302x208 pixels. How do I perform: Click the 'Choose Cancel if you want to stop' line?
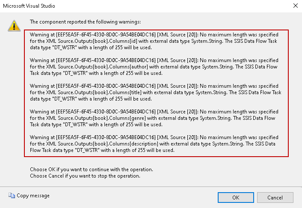(x=85, y=175)
